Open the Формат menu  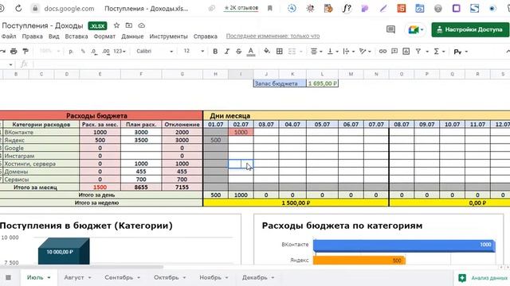pyautogui.click(x=104, y=37)
